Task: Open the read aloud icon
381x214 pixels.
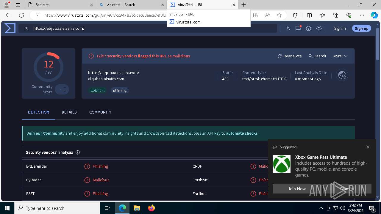Action: coord(267,15)
